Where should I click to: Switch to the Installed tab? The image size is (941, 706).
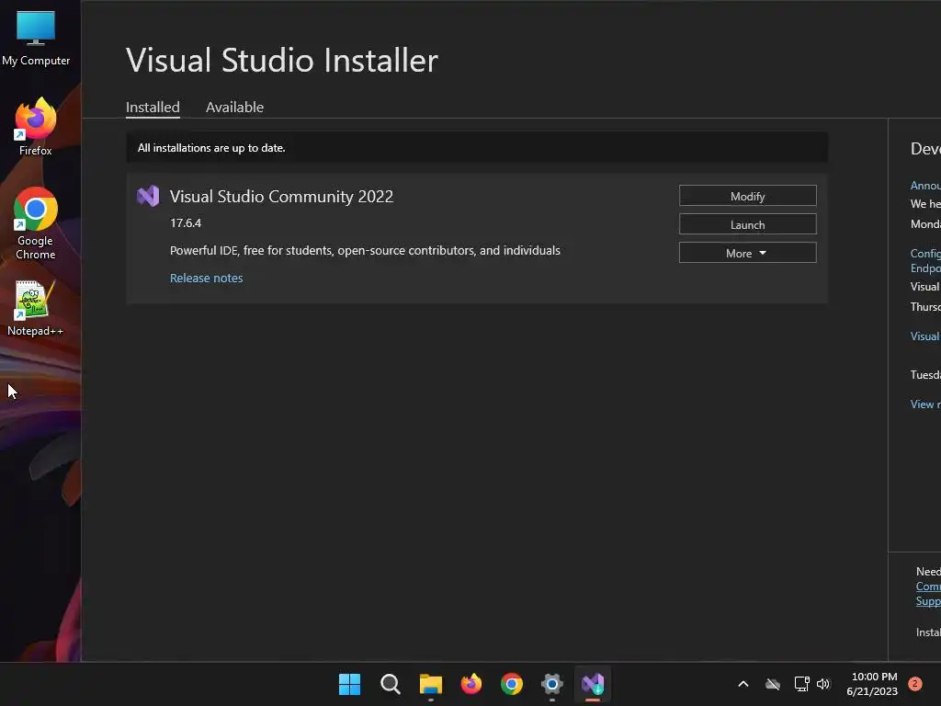tap(153, 107)
